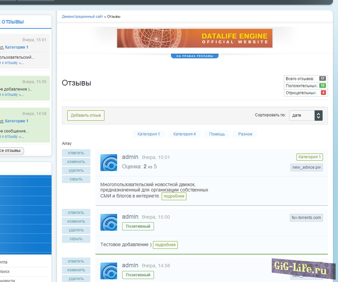338x282 pixels.
Task: Click the green "Категория 1" tag on first review
Action: tap(310, 157)
